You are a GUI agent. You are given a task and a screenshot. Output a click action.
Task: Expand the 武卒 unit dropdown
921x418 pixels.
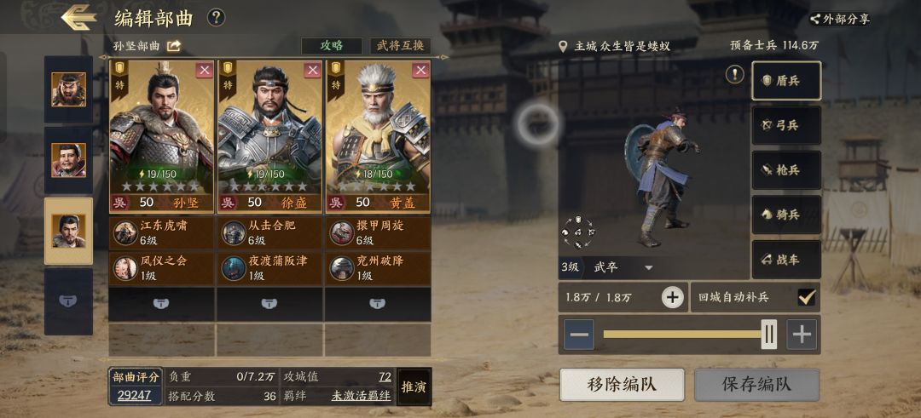pyautogui.click(x=648, y=268)
